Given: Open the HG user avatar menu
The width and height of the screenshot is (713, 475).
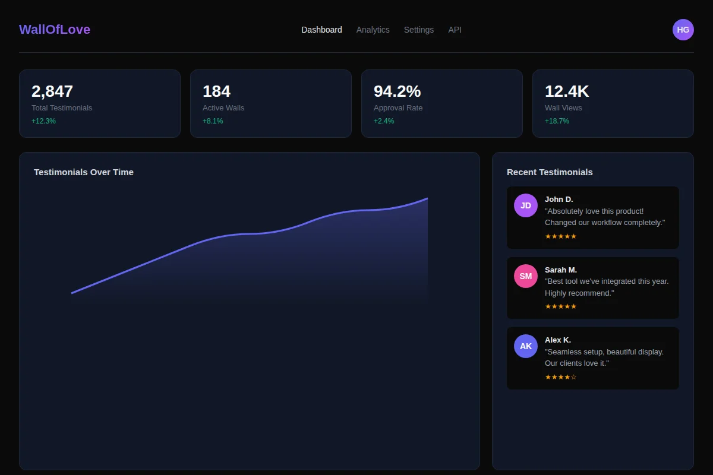Looking at the screenshot, I should [x=683, y=29].
